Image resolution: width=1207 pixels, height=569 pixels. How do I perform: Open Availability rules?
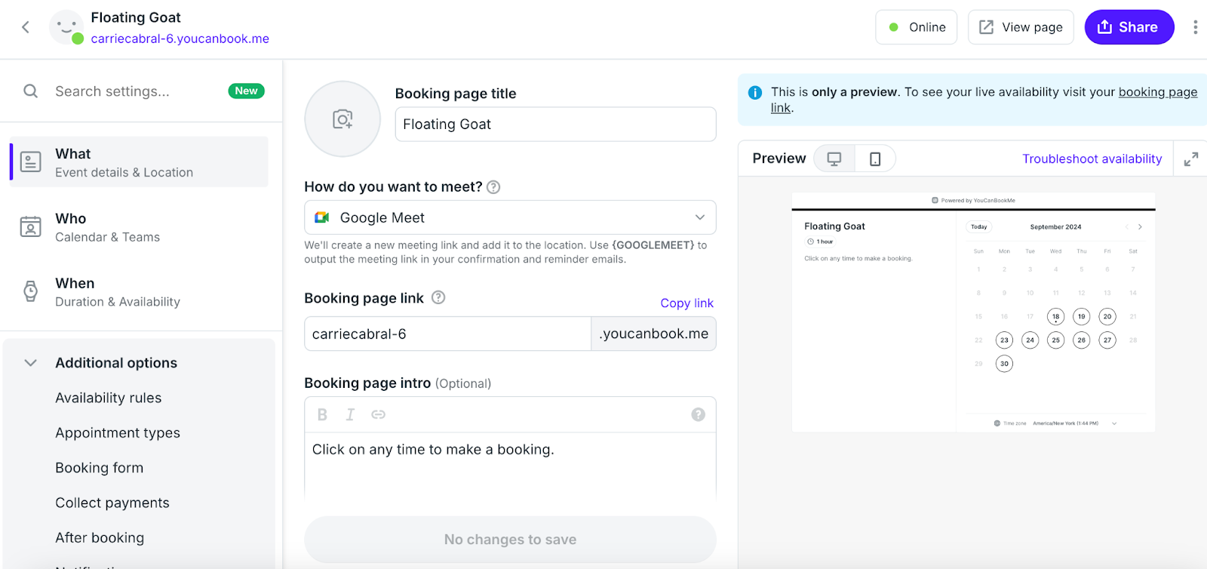tap(109, 398)
